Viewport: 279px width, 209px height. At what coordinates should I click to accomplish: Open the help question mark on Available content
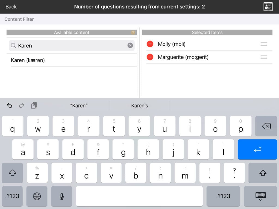coord(133,33)
